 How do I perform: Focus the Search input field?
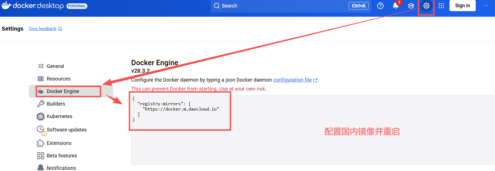[291, 6]
